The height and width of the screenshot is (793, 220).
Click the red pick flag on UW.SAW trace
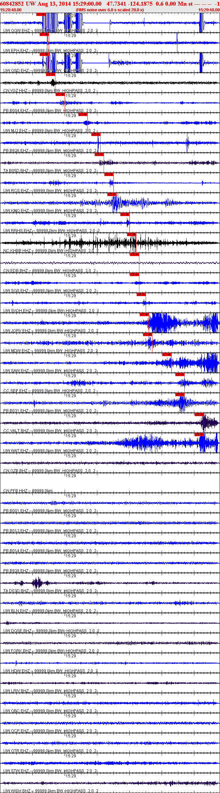(167, 354)
